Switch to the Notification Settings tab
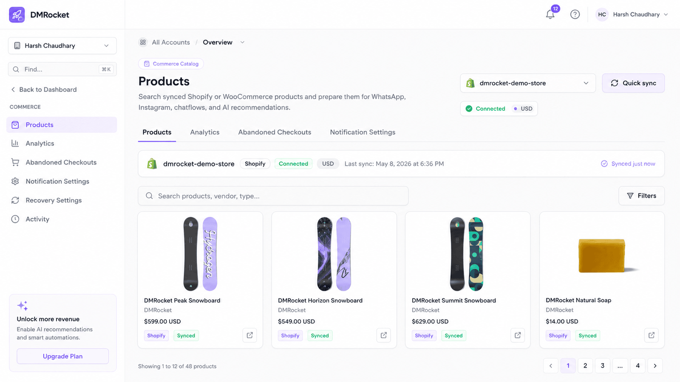 click(363, 132)
